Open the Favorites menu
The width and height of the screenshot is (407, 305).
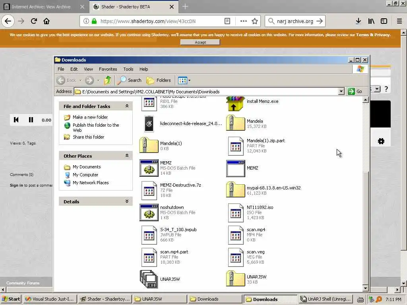coord(108,69)
